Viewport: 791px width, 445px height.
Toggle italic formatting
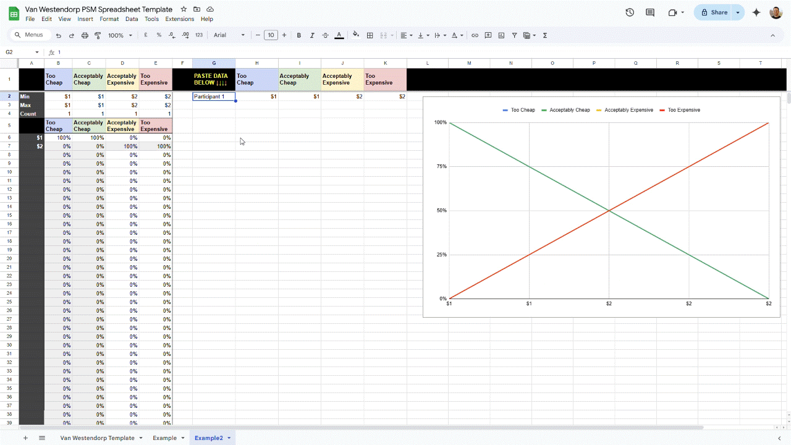pos(311,35)
